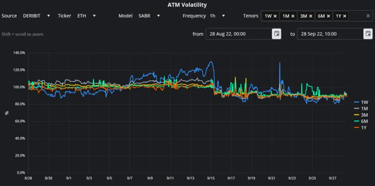Click the 80.0% y-axis label
Viewport: 375px width, 186px height.
click(20, 104)
